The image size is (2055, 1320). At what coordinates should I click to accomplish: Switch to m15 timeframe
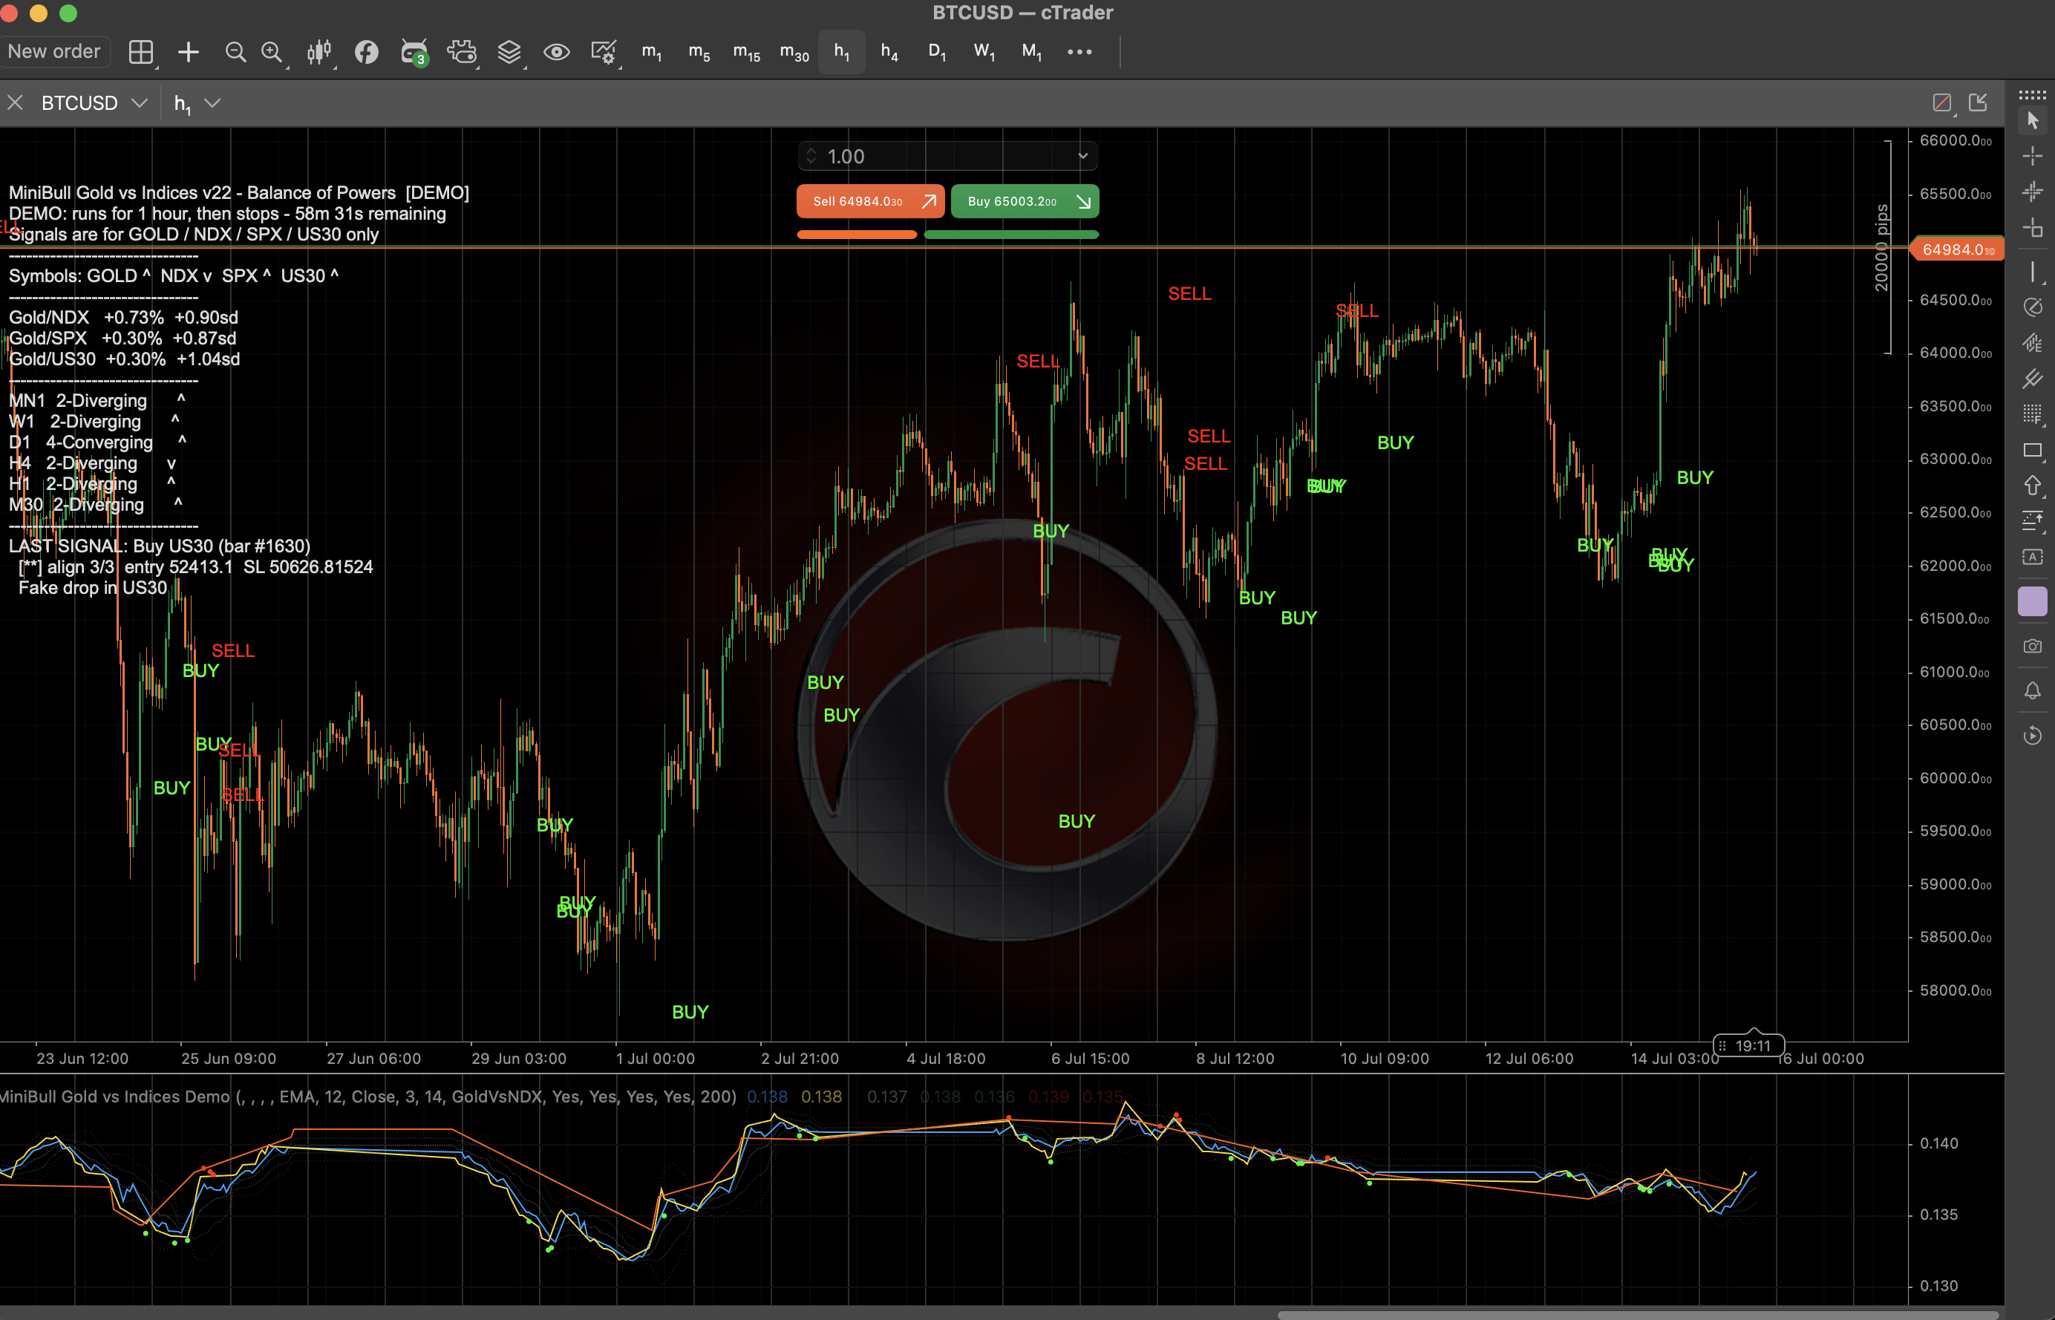pos(746,52)
